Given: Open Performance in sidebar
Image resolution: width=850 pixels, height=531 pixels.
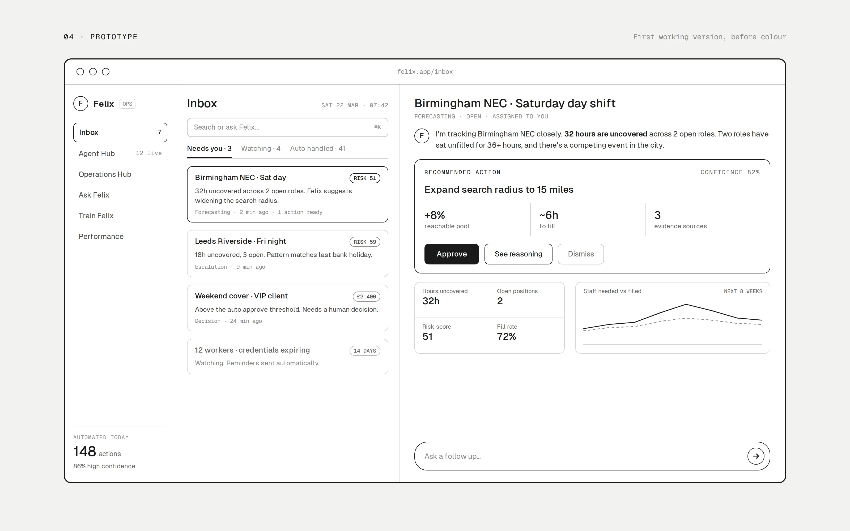Looking at the screenshot, I should point(120,236).
